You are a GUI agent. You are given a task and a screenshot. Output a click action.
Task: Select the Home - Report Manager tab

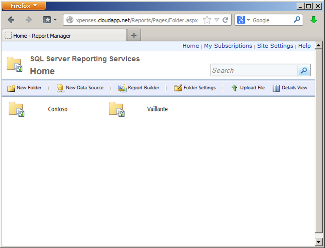64,35
